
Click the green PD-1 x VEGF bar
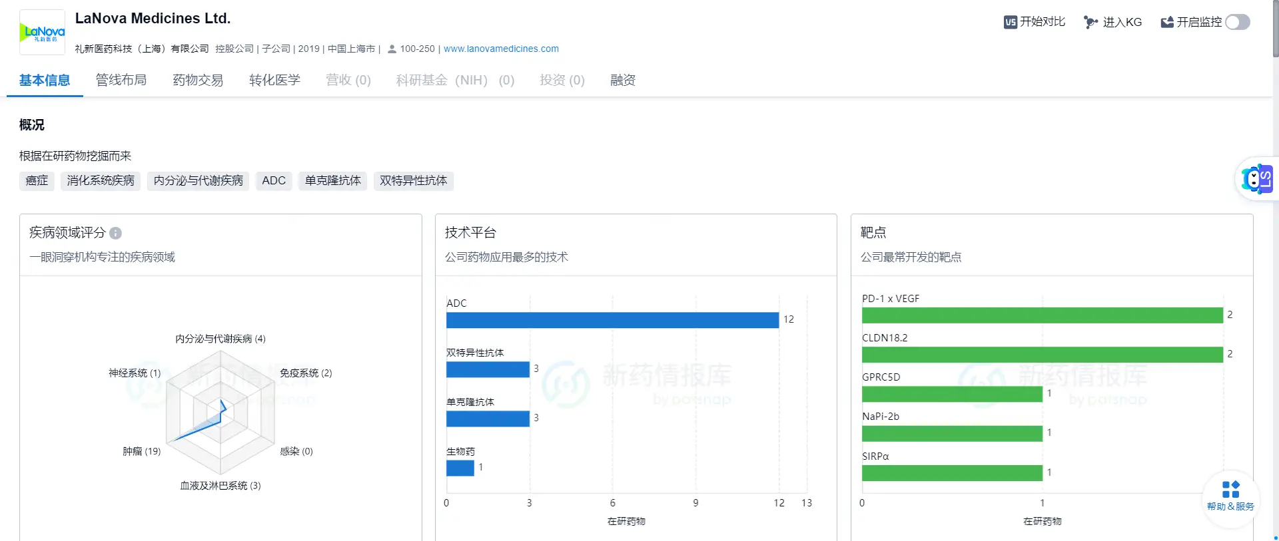click(1042, 315)
